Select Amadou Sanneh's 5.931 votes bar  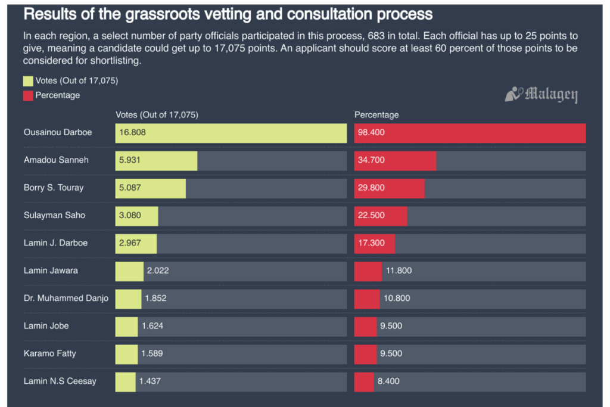(156, 161)
